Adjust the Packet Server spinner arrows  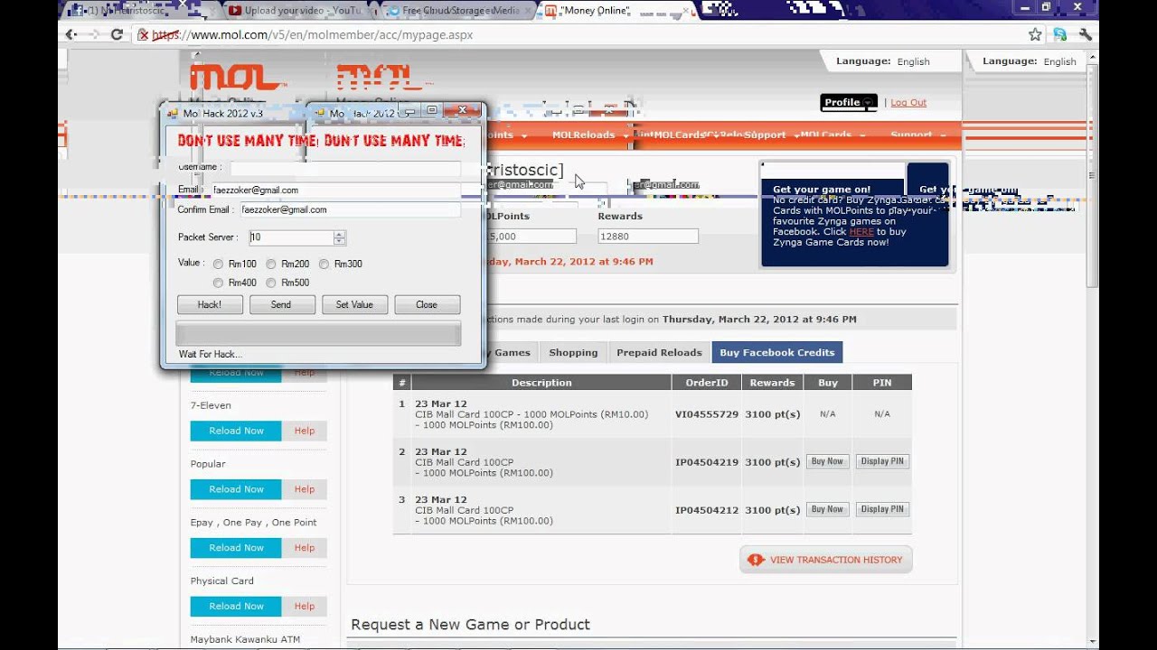(x=339, y=237)
